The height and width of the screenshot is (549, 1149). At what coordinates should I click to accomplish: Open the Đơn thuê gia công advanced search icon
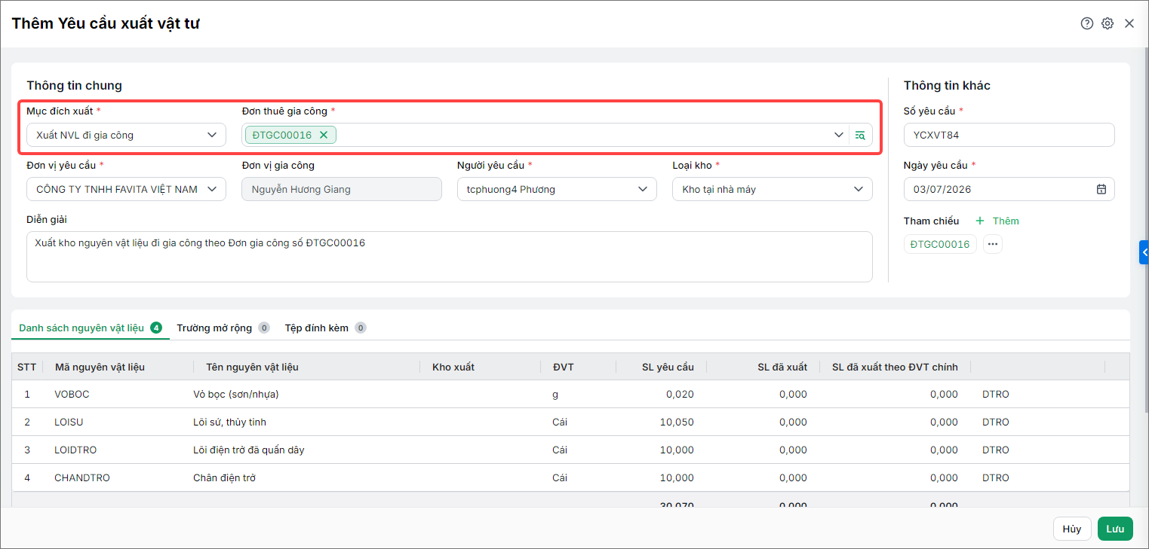point(860,135)
